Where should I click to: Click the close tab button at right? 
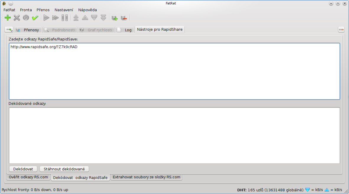pyautogui.click(x=341, y=29)
